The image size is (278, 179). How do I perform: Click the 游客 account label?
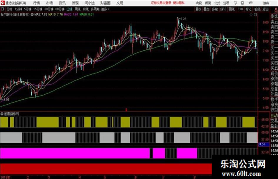(x=266, y=3)
